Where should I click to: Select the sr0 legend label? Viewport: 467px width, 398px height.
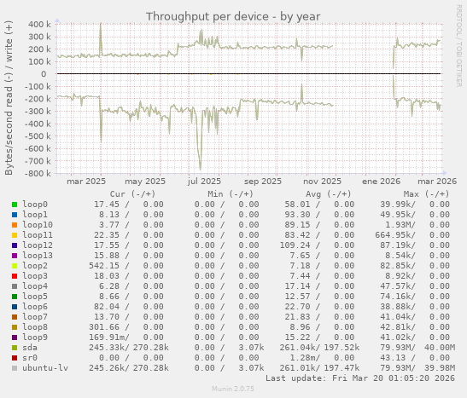[30, 358]
